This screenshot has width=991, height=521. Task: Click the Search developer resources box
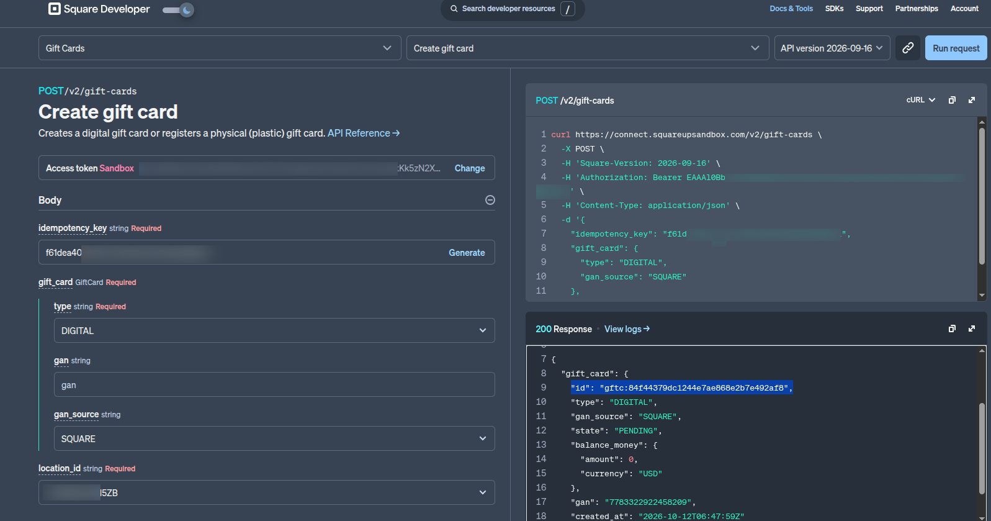click(x=513, y=9)
